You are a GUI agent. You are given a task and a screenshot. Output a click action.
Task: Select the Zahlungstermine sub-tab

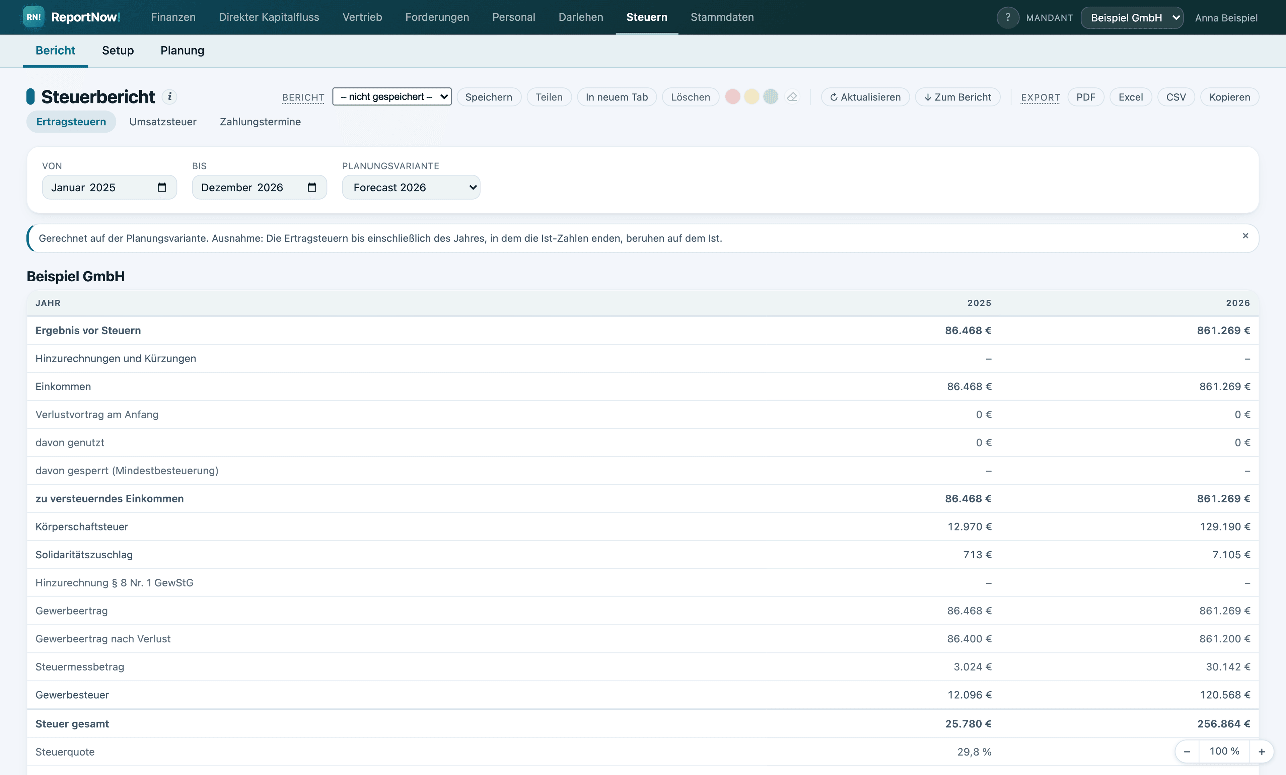pyautogui.click(x=260, y=122)
